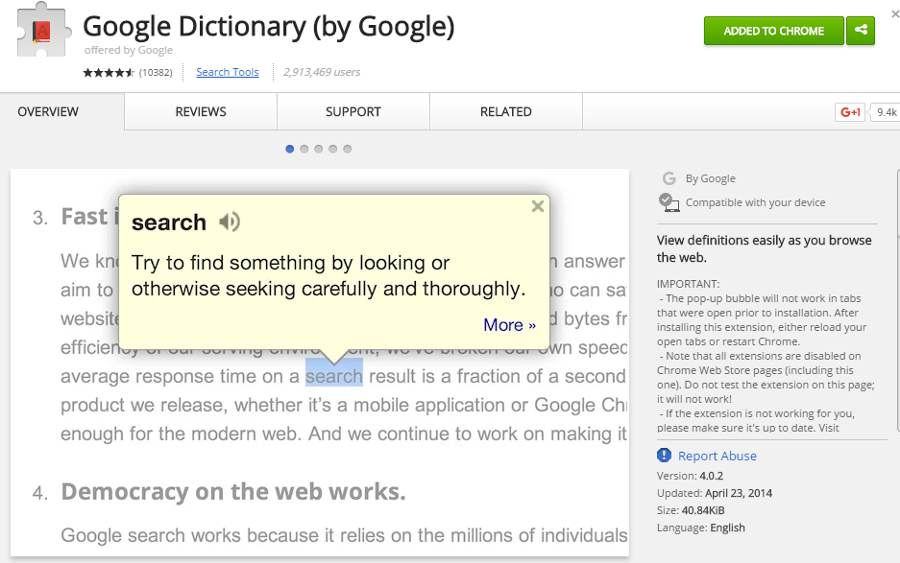Open the Support tab
Image resolution: width=900 pixels, height=563 pixels.
pyautogui.click(x=353, y=112)
